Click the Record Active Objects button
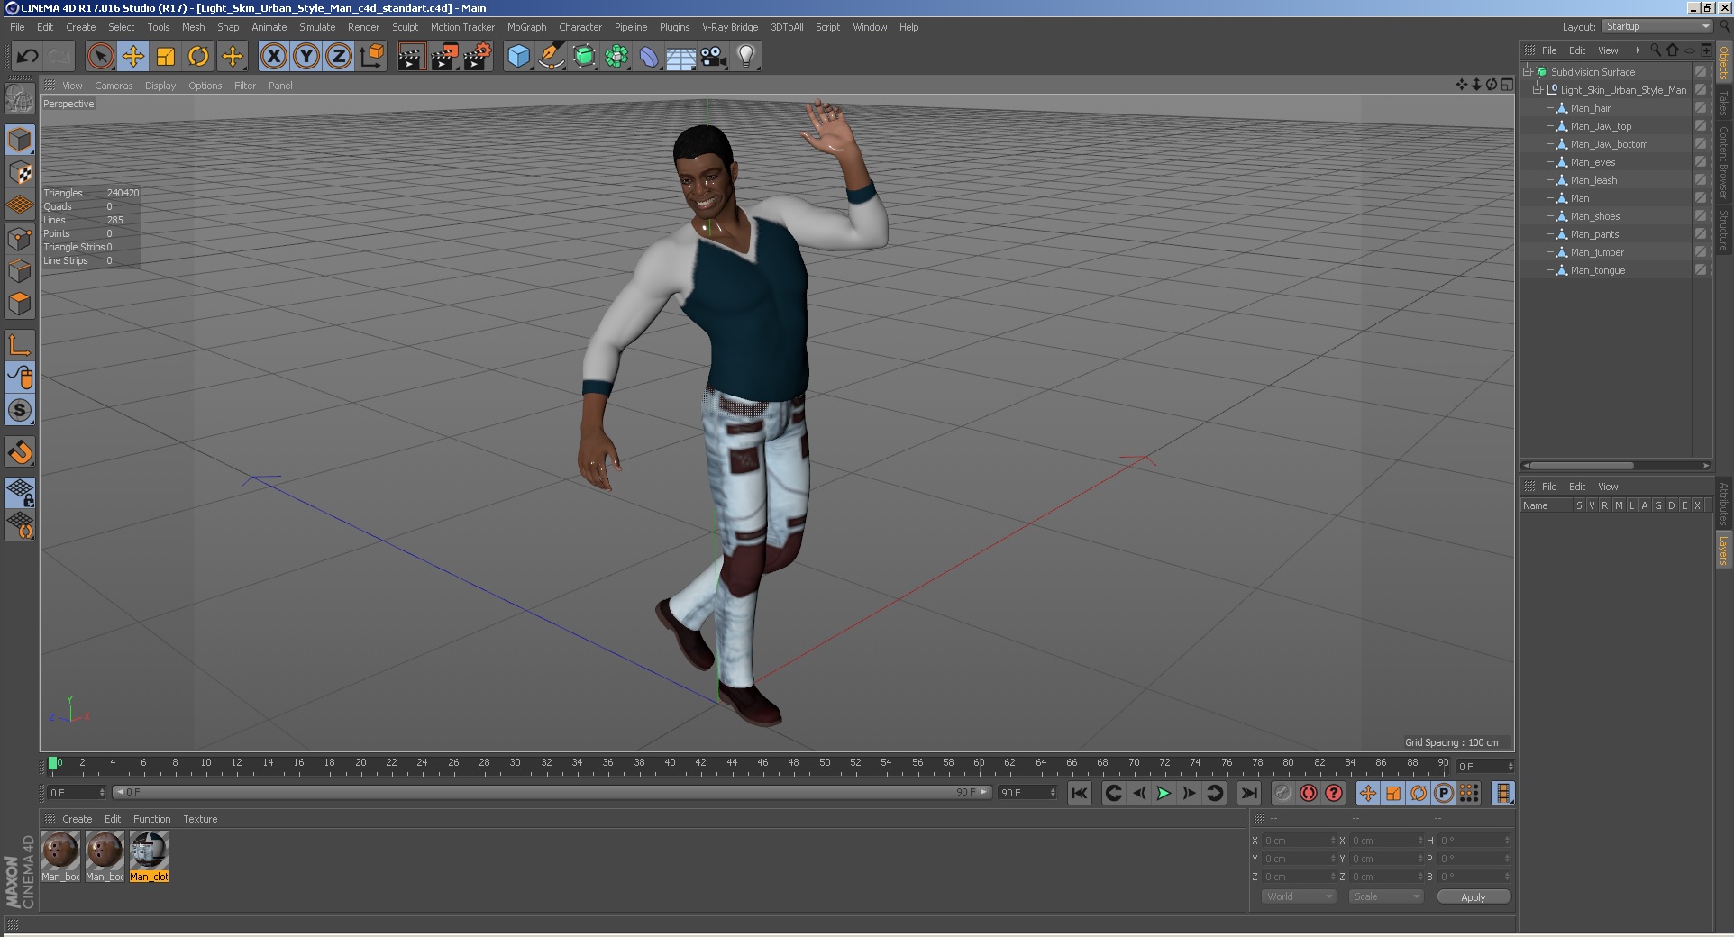1734x937 pixels. click(1283, 793)
